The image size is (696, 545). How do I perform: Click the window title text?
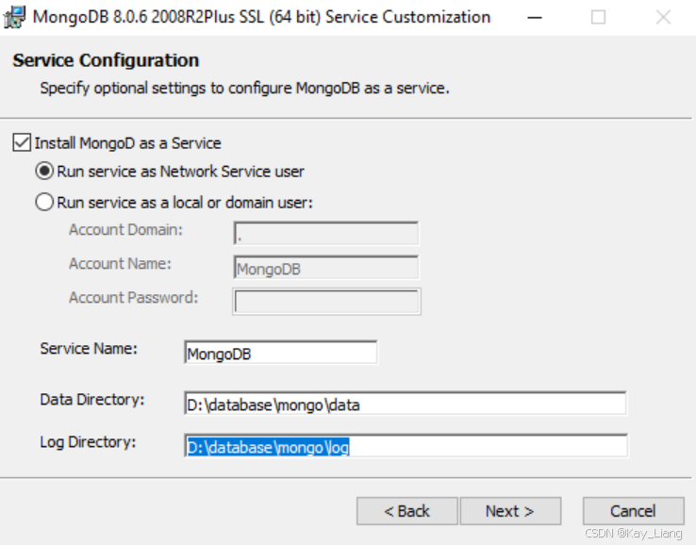pos(262,17)
